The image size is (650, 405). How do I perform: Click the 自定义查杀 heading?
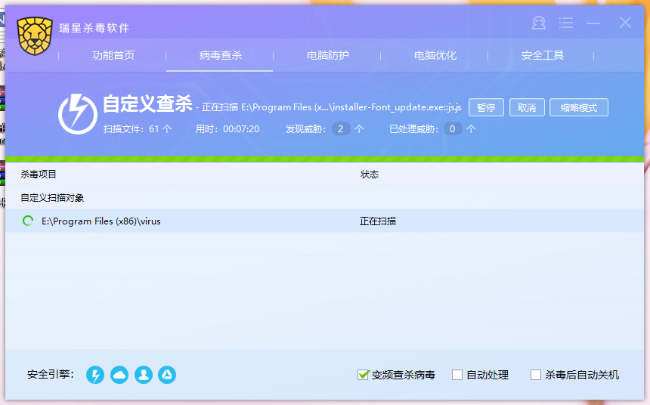pyautogui.click(x=147, y=104)
